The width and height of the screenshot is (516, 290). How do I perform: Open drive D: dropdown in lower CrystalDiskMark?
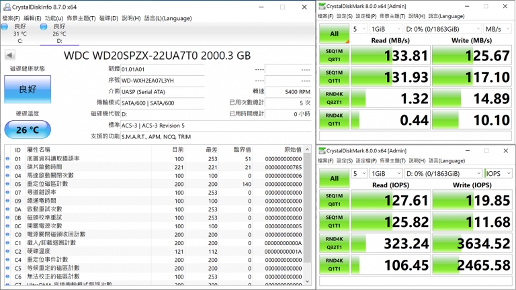pyautogui.click(x=443, y=173)
